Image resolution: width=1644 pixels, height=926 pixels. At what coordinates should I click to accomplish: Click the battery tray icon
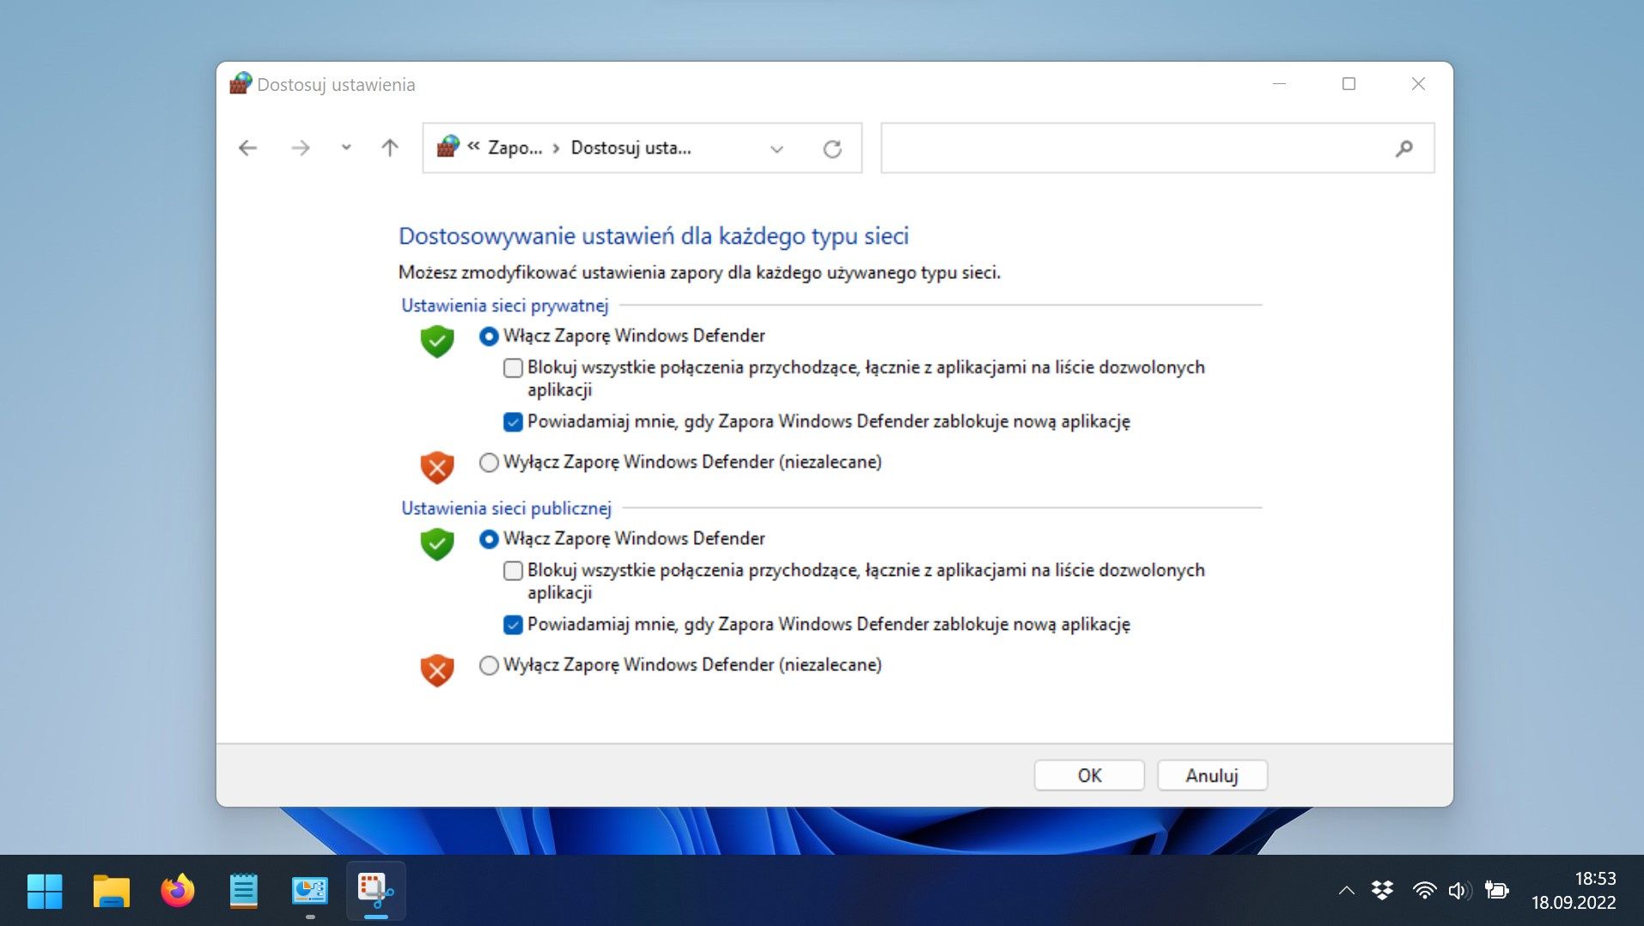(x=1497, y=891)
